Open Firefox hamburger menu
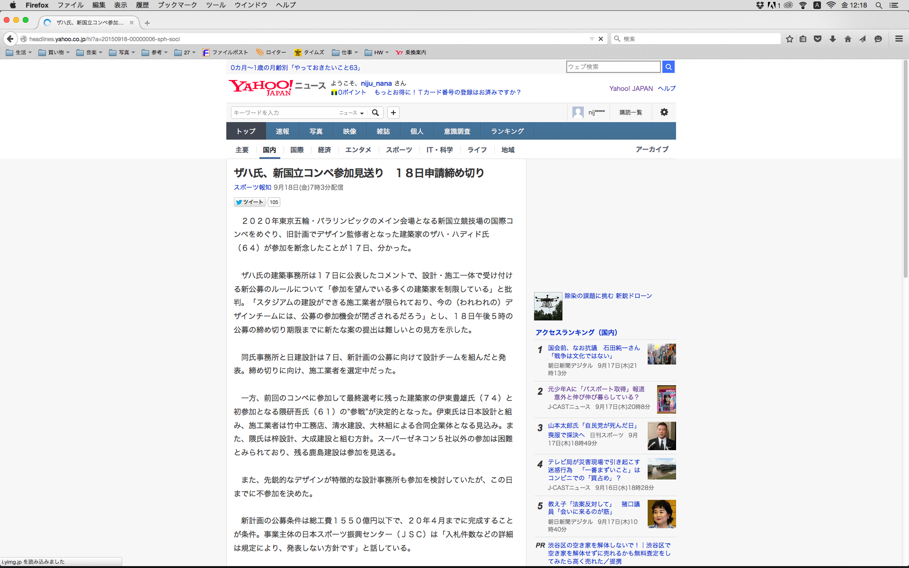The height and width of the screenshot is (568, 909). point(899,39)
